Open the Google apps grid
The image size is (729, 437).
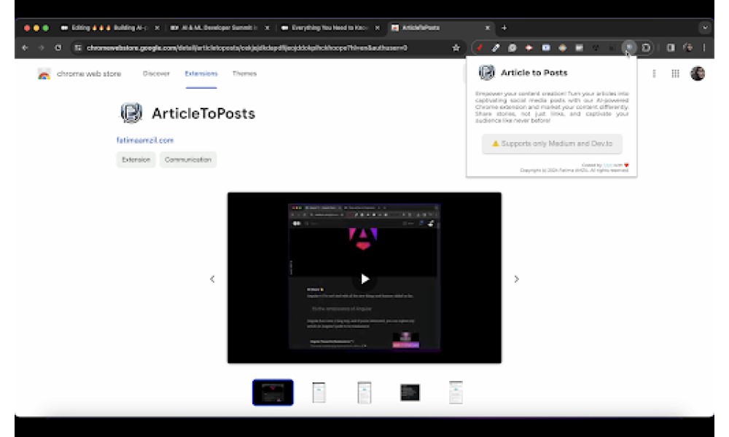click(675, 74)
